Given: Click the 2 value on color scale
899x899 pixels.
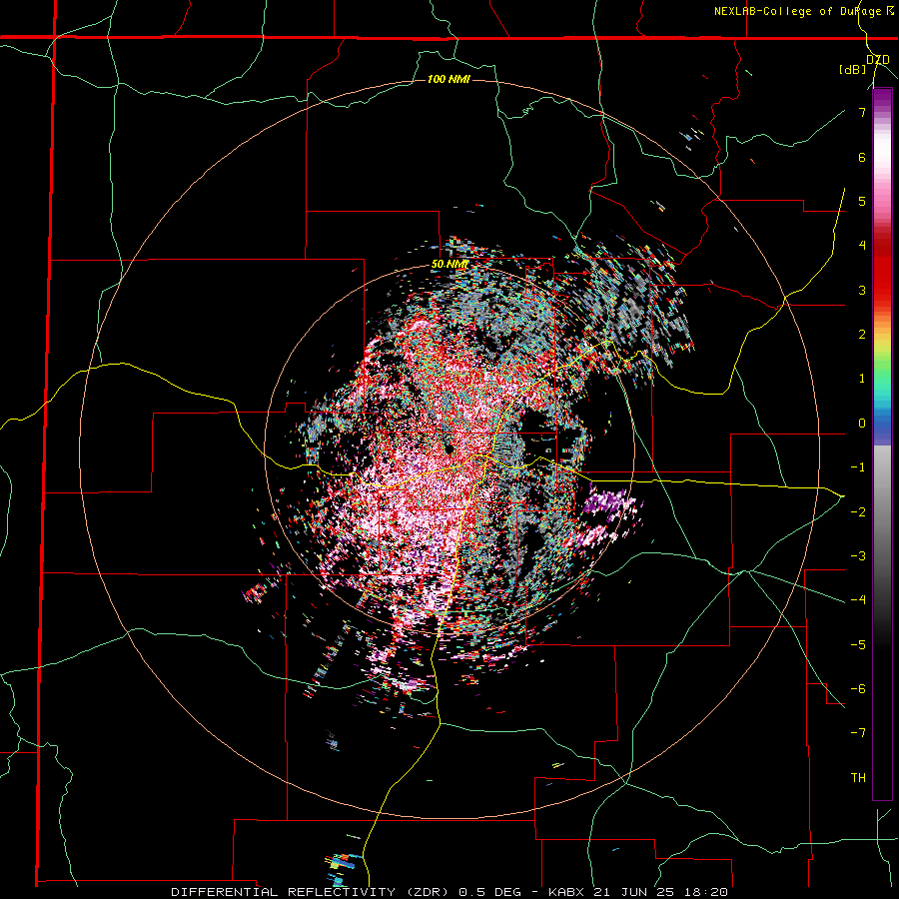Looking at the screenshot, I should pos(862,335).
